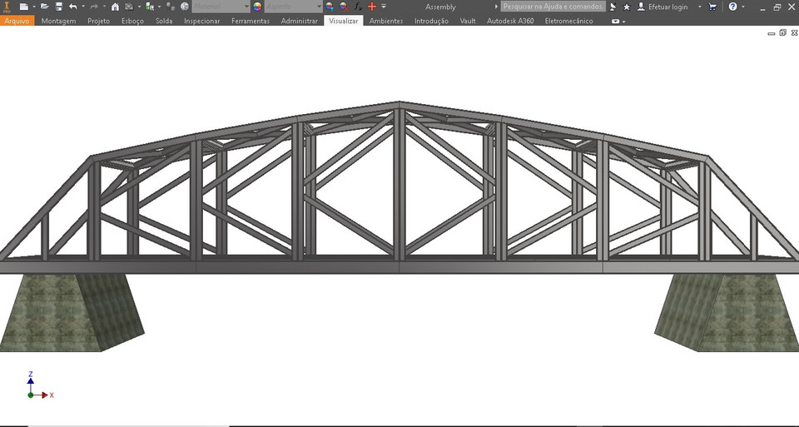Click the Open folder icon

click(45, 7)
